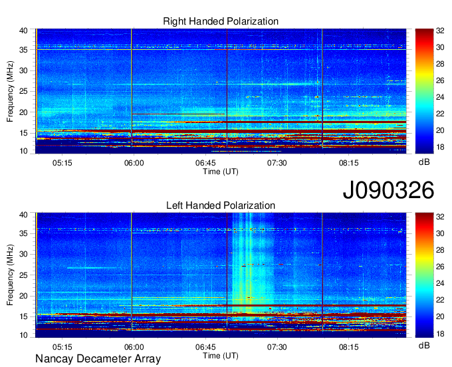This screenshot has width=452, height=367.
Task: Click the 10 MHz tick on Left Handed plot
Action: tap(23, 335)
